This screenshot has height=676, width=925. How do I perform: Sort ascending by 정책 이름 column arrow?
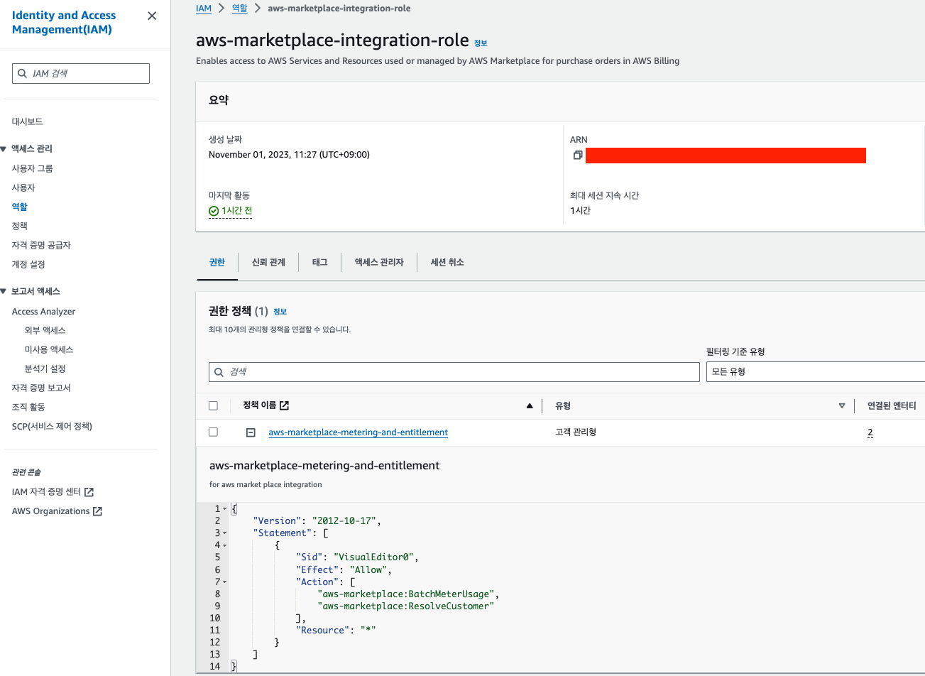pos(529,405)
